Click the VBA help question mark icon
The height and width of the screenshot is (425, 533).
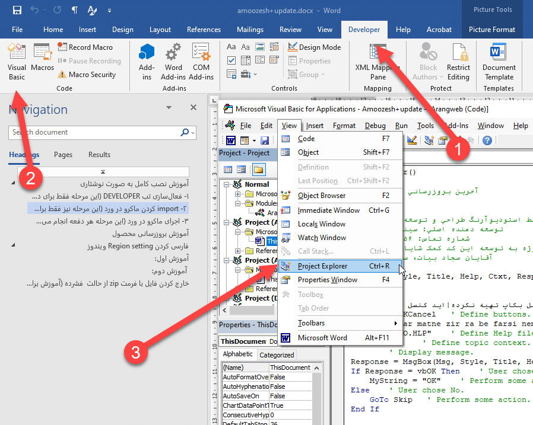tap(487, 140)
